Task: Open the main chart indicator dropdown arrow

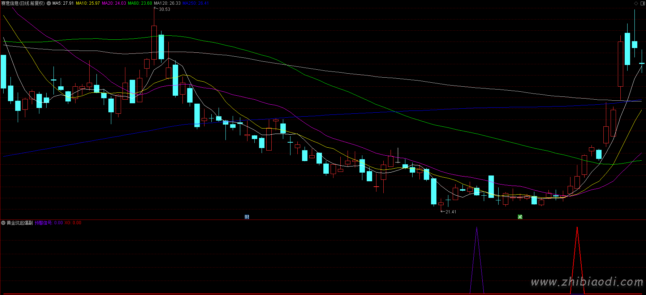Action: click(49, 3)
